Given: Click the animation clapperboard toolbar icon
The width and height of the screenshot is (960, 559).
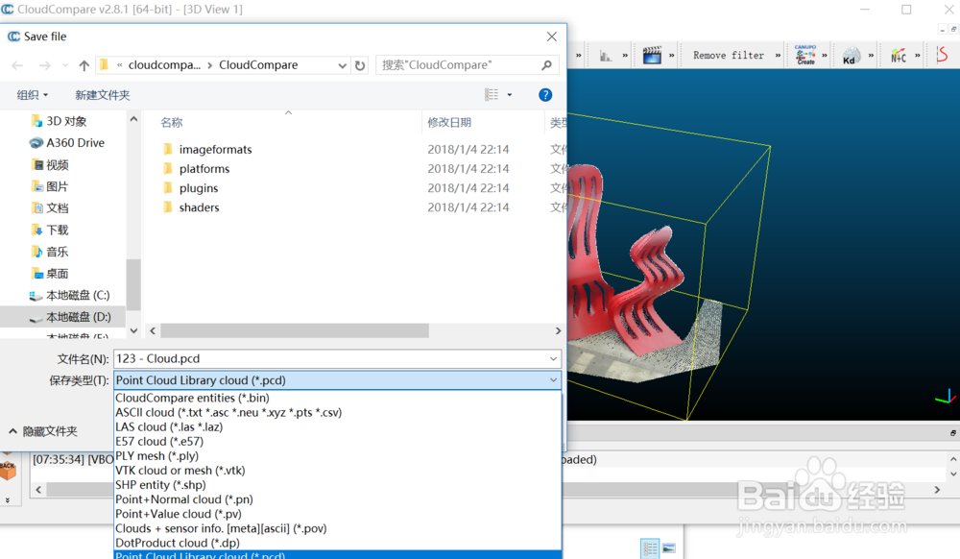Looking at the screenshot, I should pyautogui.click(x=652, y=55).
